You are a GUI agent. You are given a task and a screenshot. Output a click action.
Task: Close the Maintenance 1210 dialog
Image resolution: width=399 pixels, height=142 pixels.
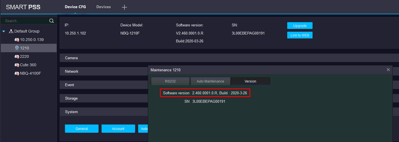pyautogui.click(x=388, y=70)
